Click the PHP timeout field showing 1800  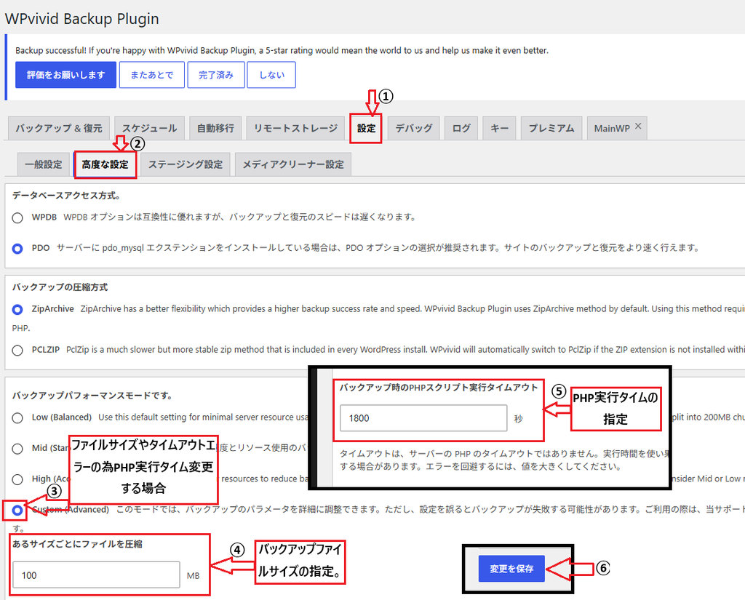click(423, 418)
